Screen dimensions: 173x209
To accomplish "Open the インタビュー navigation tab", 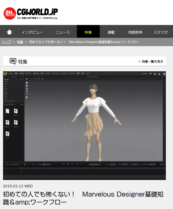I will click(x=32, y=32).
